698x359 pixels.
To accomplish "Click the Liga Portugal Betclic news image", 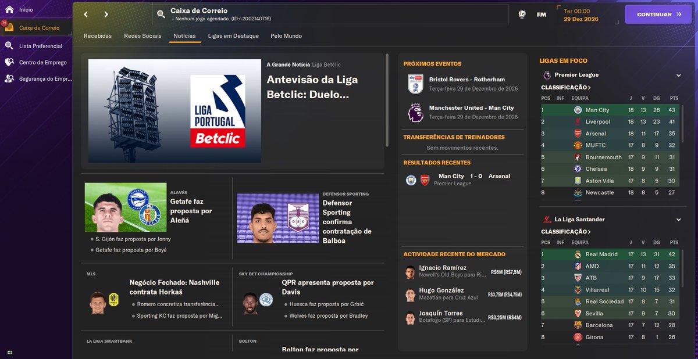I will point(174,111).
